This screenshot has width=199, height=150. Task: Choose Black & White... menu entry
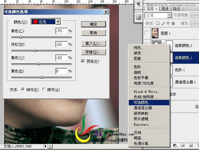click(x=149, y=92)
